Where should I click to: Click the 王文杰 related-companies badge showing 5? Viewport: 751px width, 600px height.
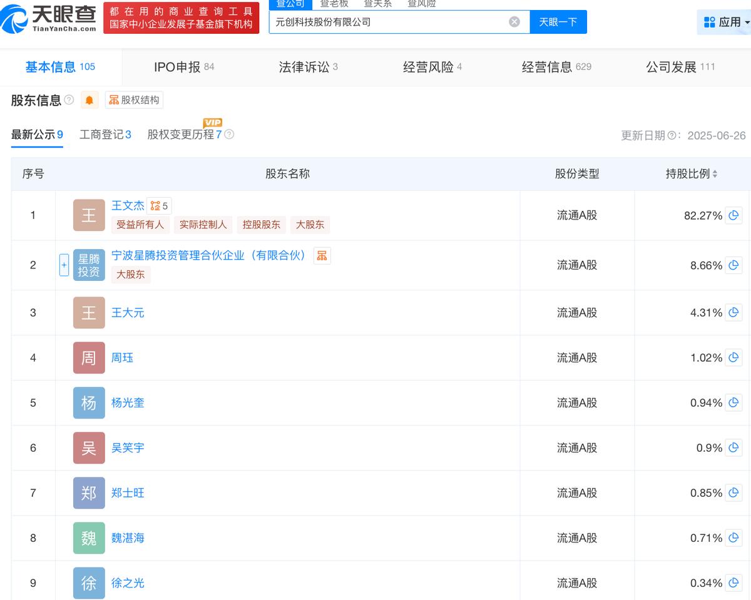[159, 206]
